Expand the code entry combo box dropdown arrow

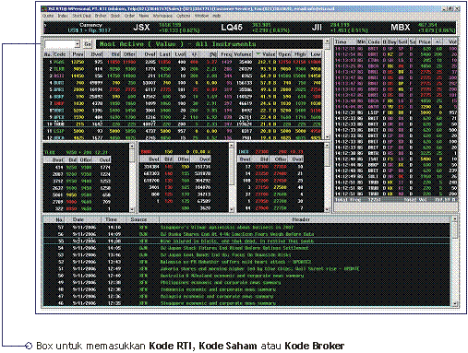point(78,44)
